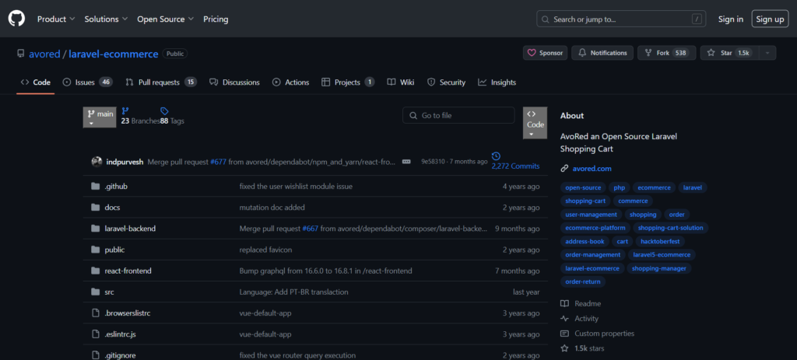Open the Notifications subscription button

tap(602, 53)
